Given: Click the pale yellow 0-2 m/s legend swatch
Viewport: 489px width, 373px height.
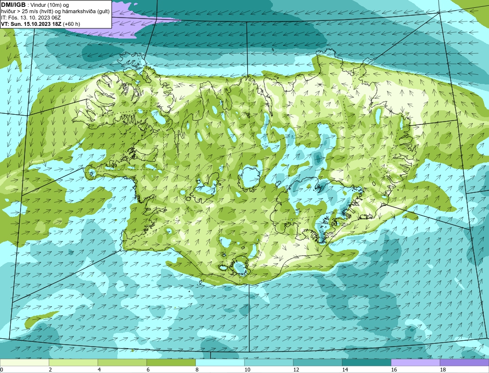Looking at the screenshot, I should pos(24,363).
